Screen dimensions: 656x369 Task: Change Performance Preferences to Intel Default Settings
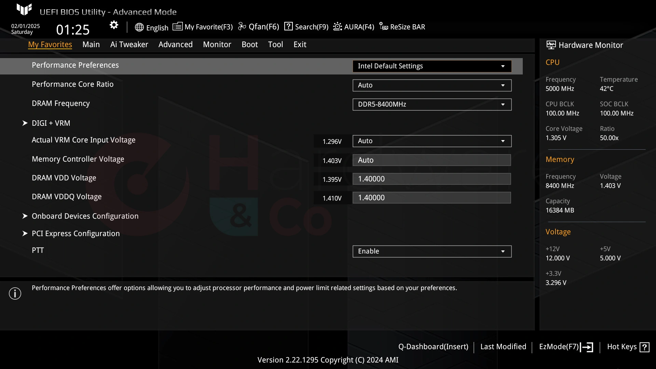pos(432,66)
